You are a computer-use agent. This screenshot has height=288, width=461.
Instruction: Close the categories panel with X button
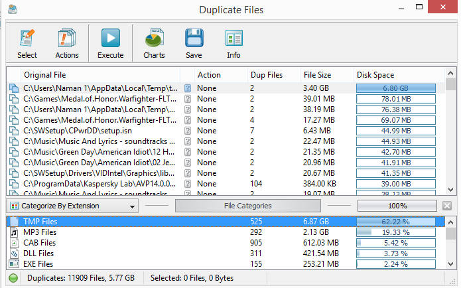tap(447, 206)
